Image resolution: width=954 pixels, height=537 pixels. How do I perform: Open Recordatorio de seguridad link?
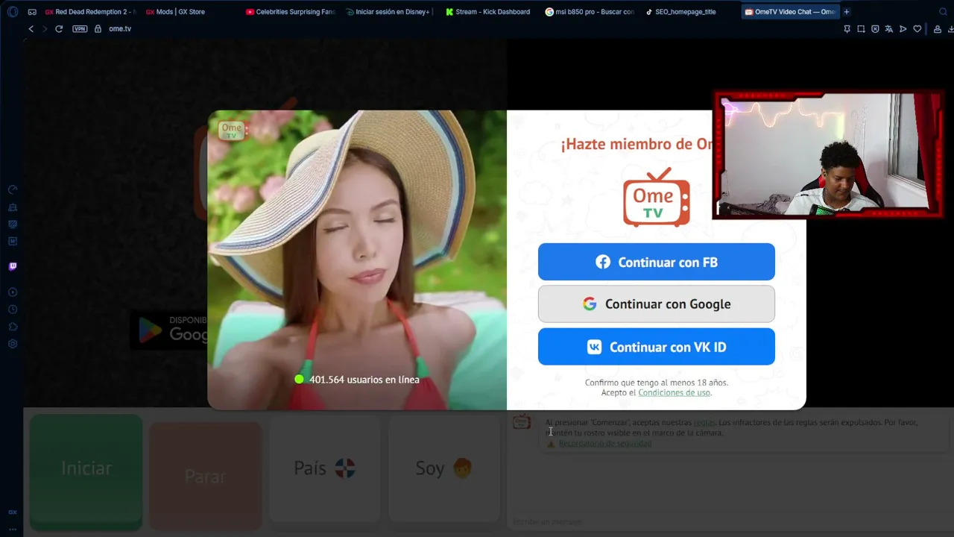(x=604, y=443)
